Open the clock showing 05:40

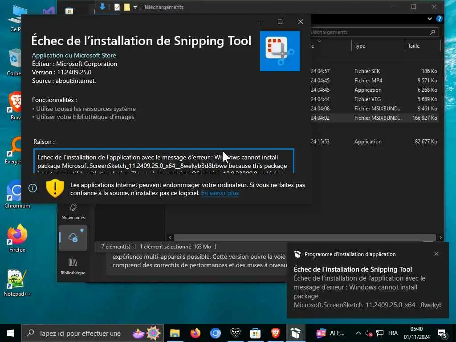(x=416, y=333)
